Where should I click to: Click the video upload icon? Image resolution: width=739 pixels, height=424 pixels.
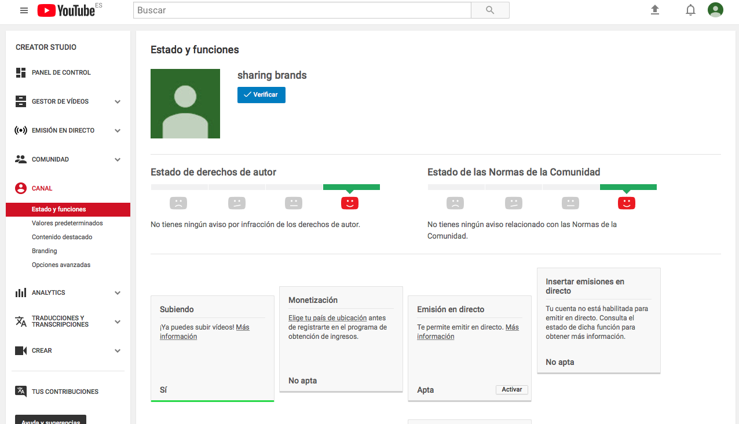[x=654, y=10]
